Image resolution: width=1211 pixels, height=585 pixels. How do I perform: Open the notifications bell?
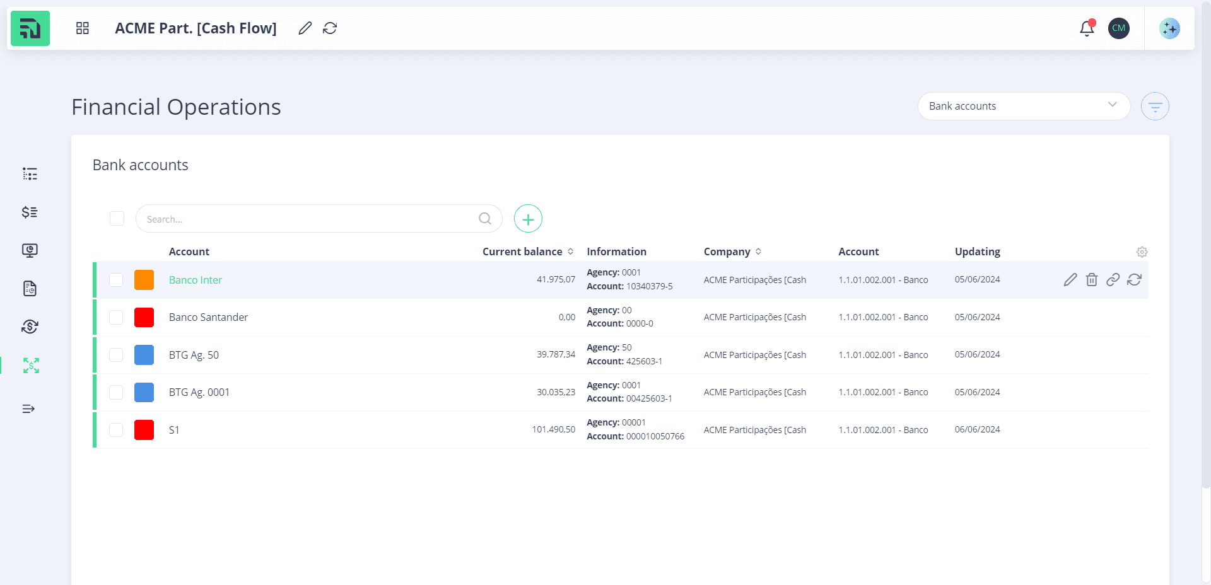1087,28
